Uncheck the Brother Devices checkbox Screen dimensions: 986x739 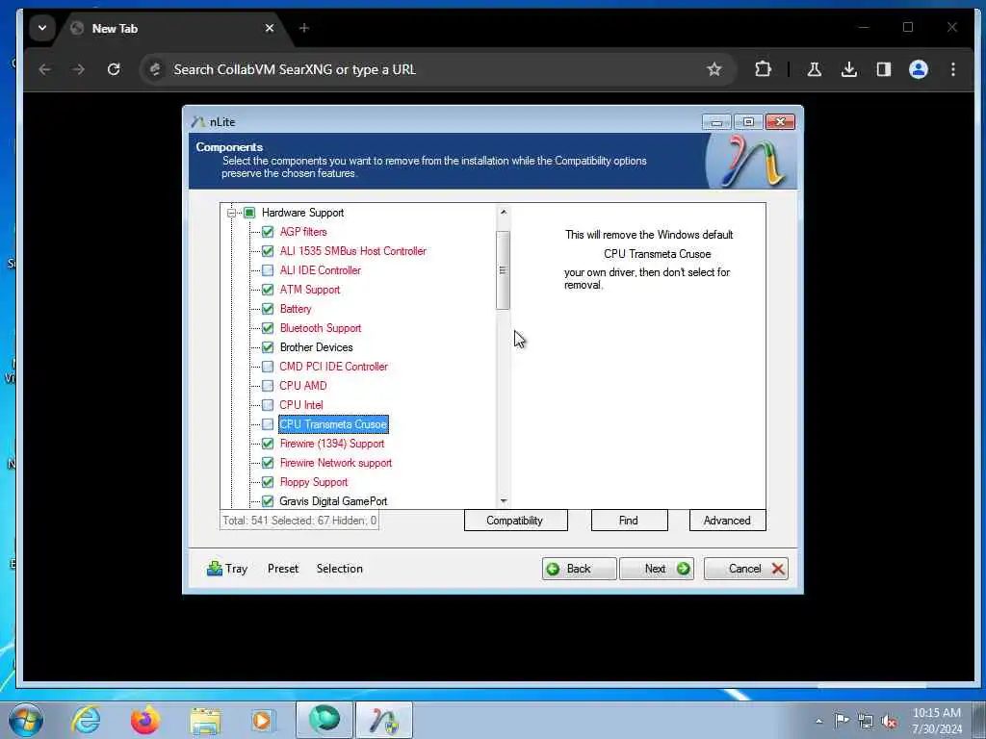(x=268, y=347)
